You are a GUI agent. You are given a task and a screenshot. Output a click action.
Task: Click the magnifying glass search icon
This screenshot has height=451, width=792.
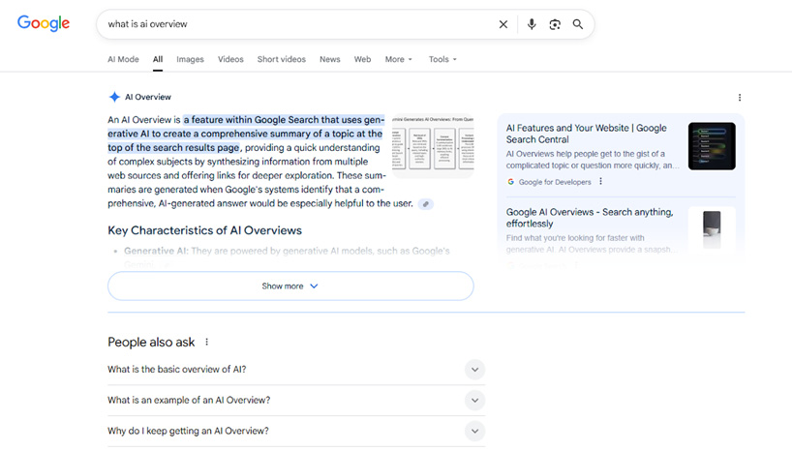coord(578,24)
